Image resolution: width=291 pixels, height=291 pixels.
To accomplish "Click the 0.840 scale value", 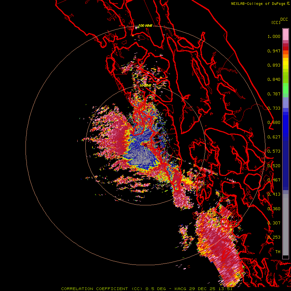I will 274,80.
